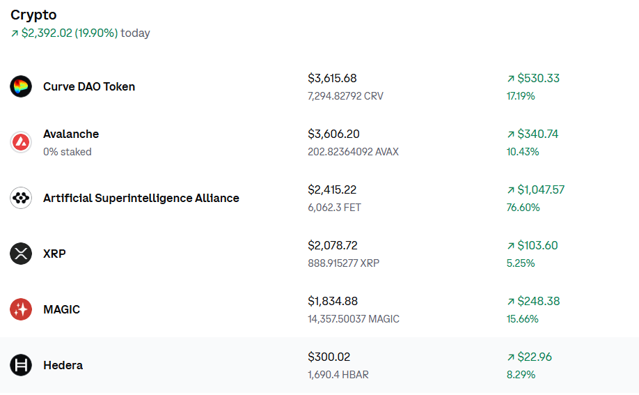Click green up-arrow next to $1,047.57 gain
This screenshot has height=395, width=639.
(511, 190)
